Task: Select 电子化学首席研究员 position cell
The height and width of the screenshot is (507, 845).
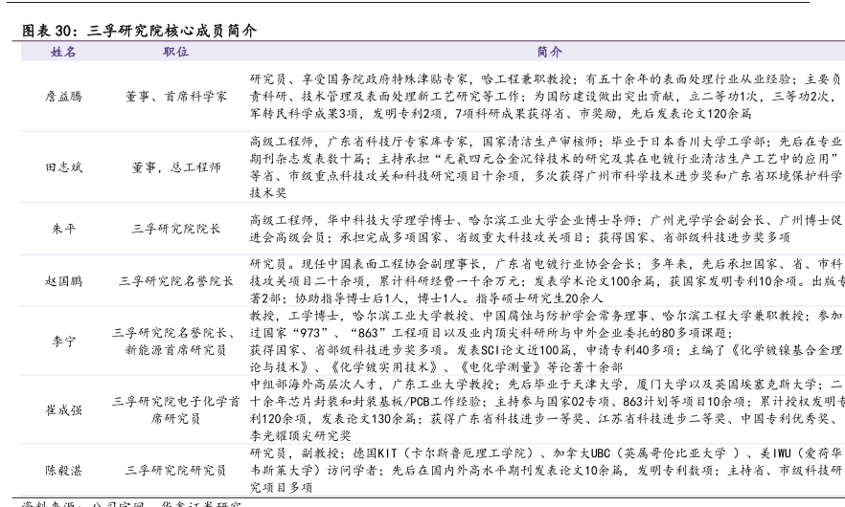Action: pyautogui.click(x=175, y=410)
